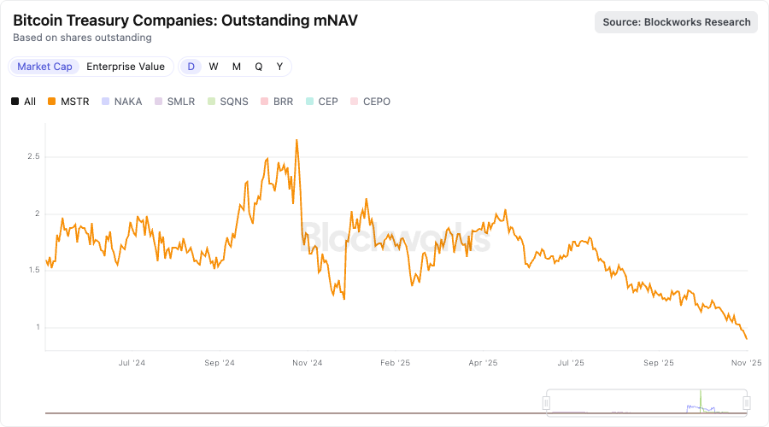Image resolution: width=769 pixels, height=427 pixels.
Task: Toggle MSTR series in legend
Action: 68,102
